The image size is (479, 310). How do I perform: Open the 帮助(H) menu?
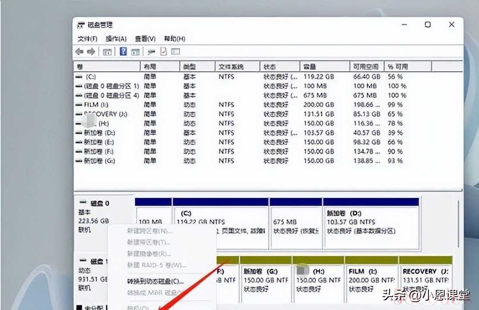(175, 39)
